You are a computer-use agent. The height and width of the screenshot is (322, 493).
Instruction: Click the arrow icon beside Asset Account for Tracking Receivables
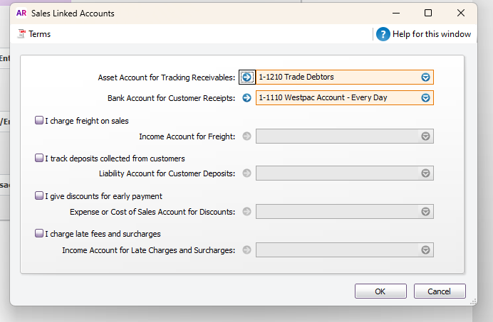pos(247,77)
